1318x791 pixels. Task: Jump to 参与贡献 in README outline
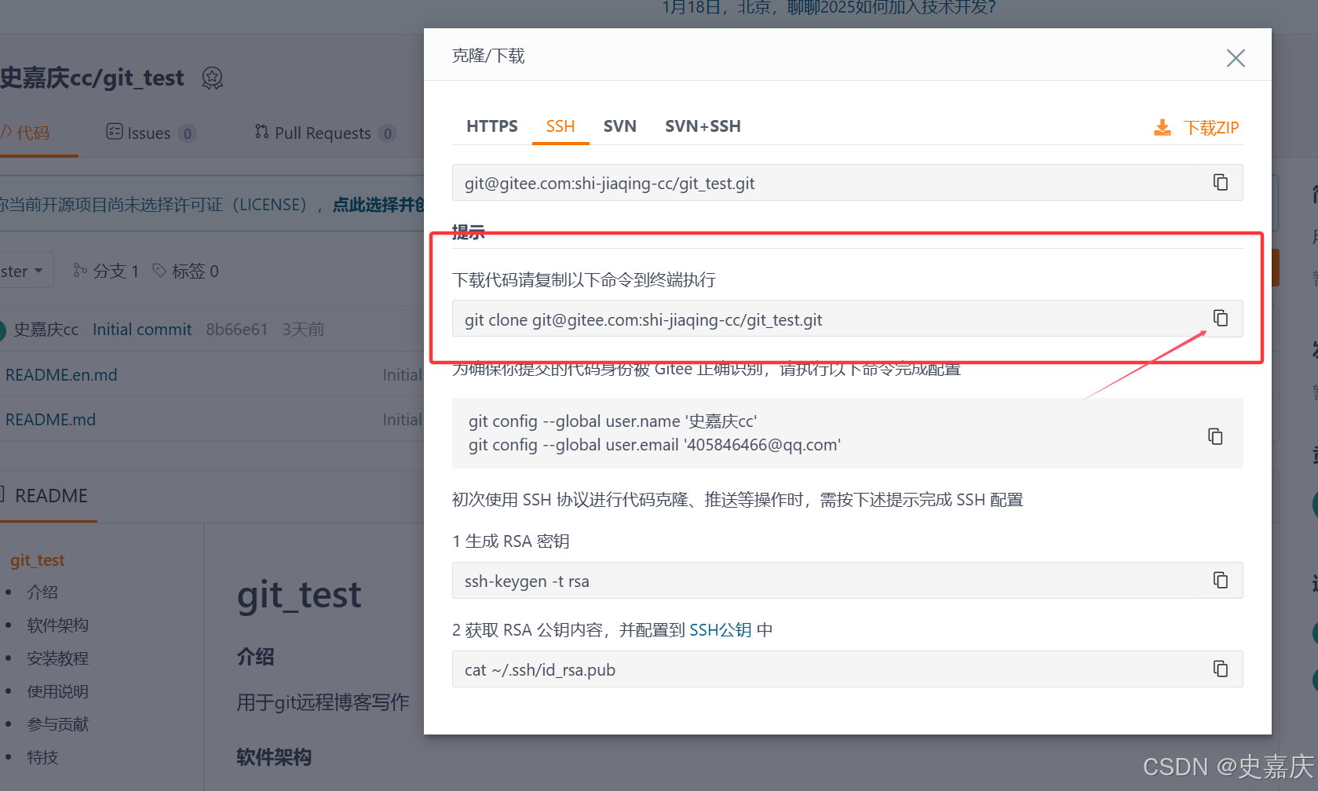[57, 724]
